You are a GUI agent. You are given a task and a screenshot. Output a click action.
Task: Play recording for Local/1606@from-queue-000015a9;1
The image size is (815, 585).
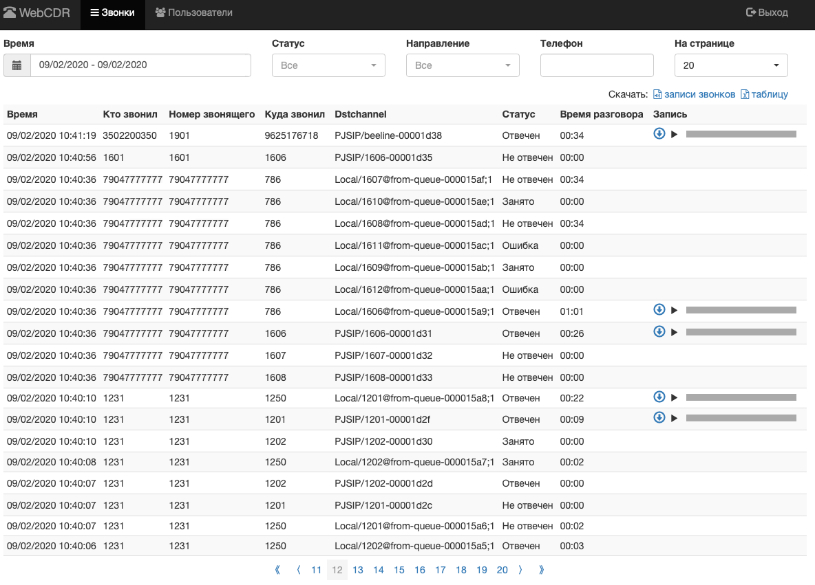674,311
